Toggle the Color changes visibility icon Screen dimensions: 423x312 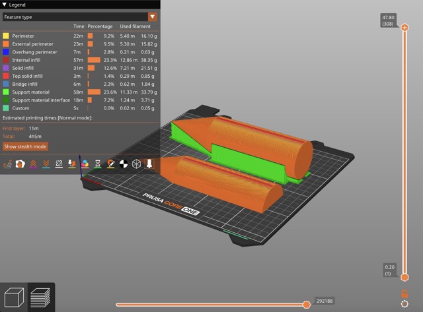coord(85,164)
